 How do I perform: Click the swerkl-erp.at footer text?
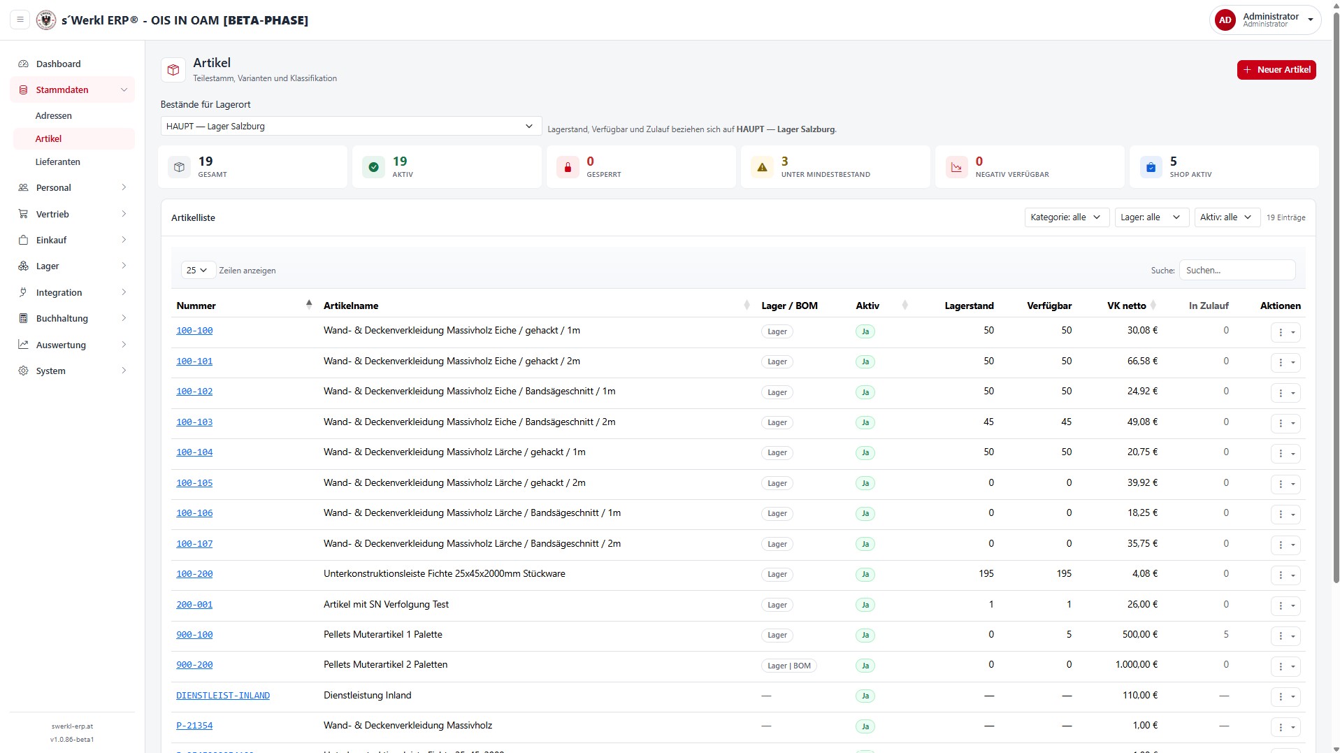point(72,726)
